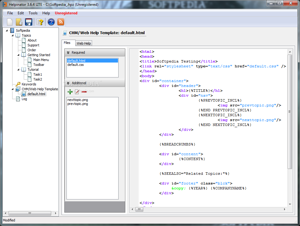This screenshot has width=300, height=226.
Task: Click the code editor scroll down arrow
Action: (290, 204)
